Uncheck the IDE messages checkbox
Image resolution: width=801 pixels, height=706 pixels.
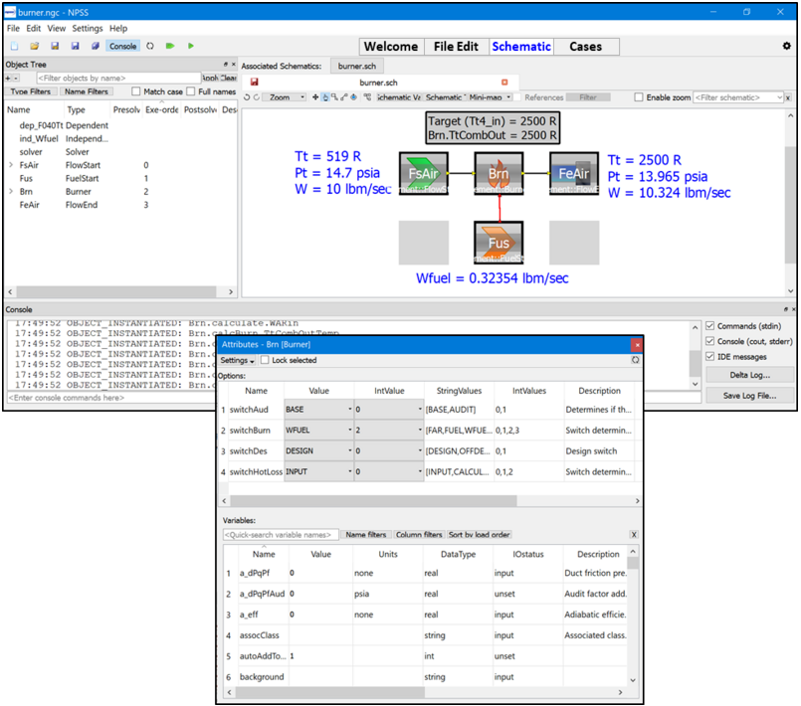708,356
